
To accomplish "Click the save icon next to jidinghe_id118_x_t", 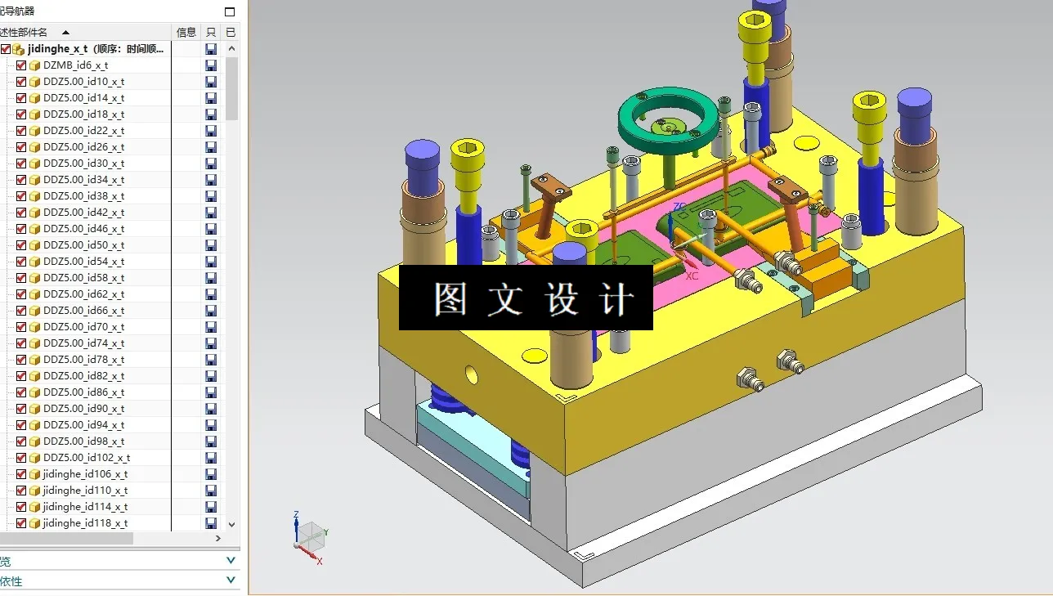I will 212,522.
